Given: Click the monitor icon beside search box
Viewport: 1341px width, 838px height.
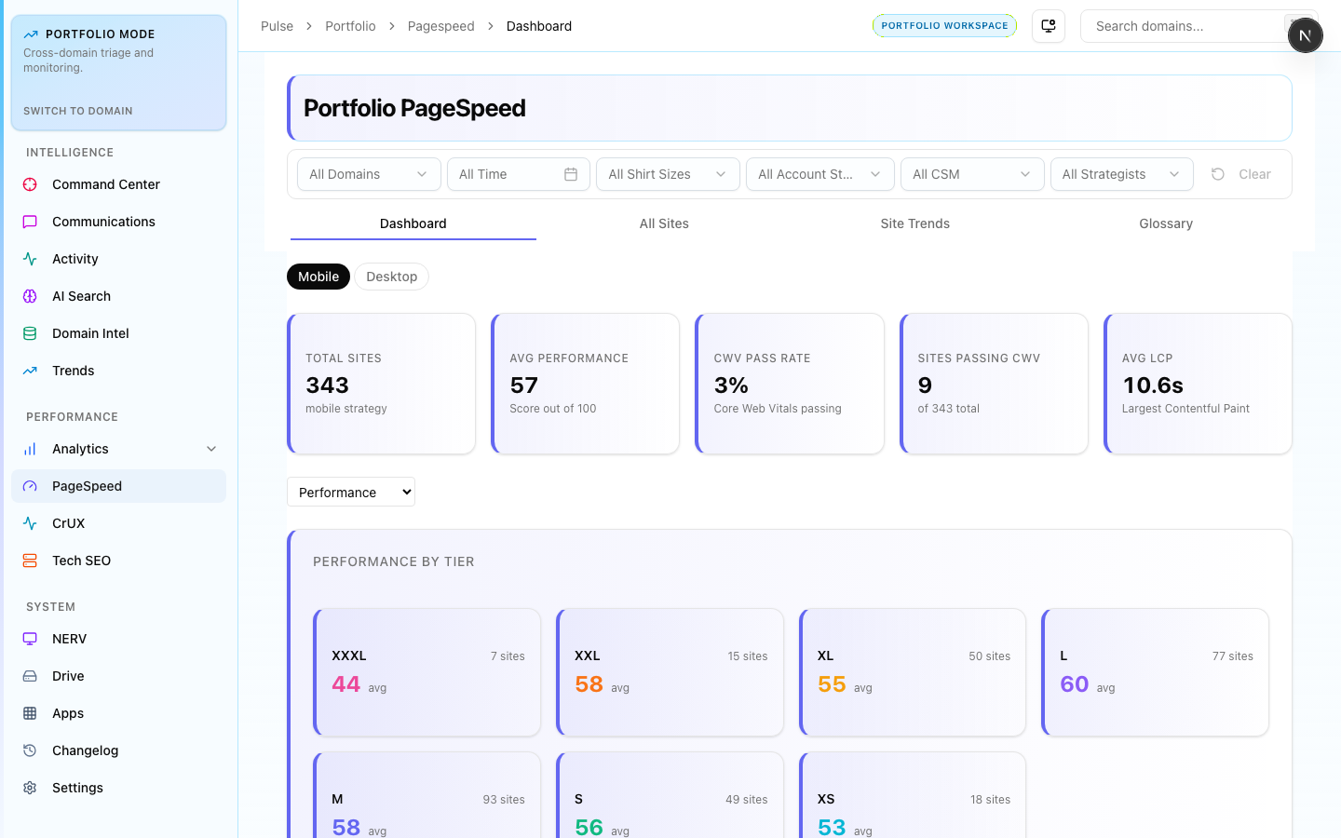Looking at the screenshot, I should point(1049,26).
